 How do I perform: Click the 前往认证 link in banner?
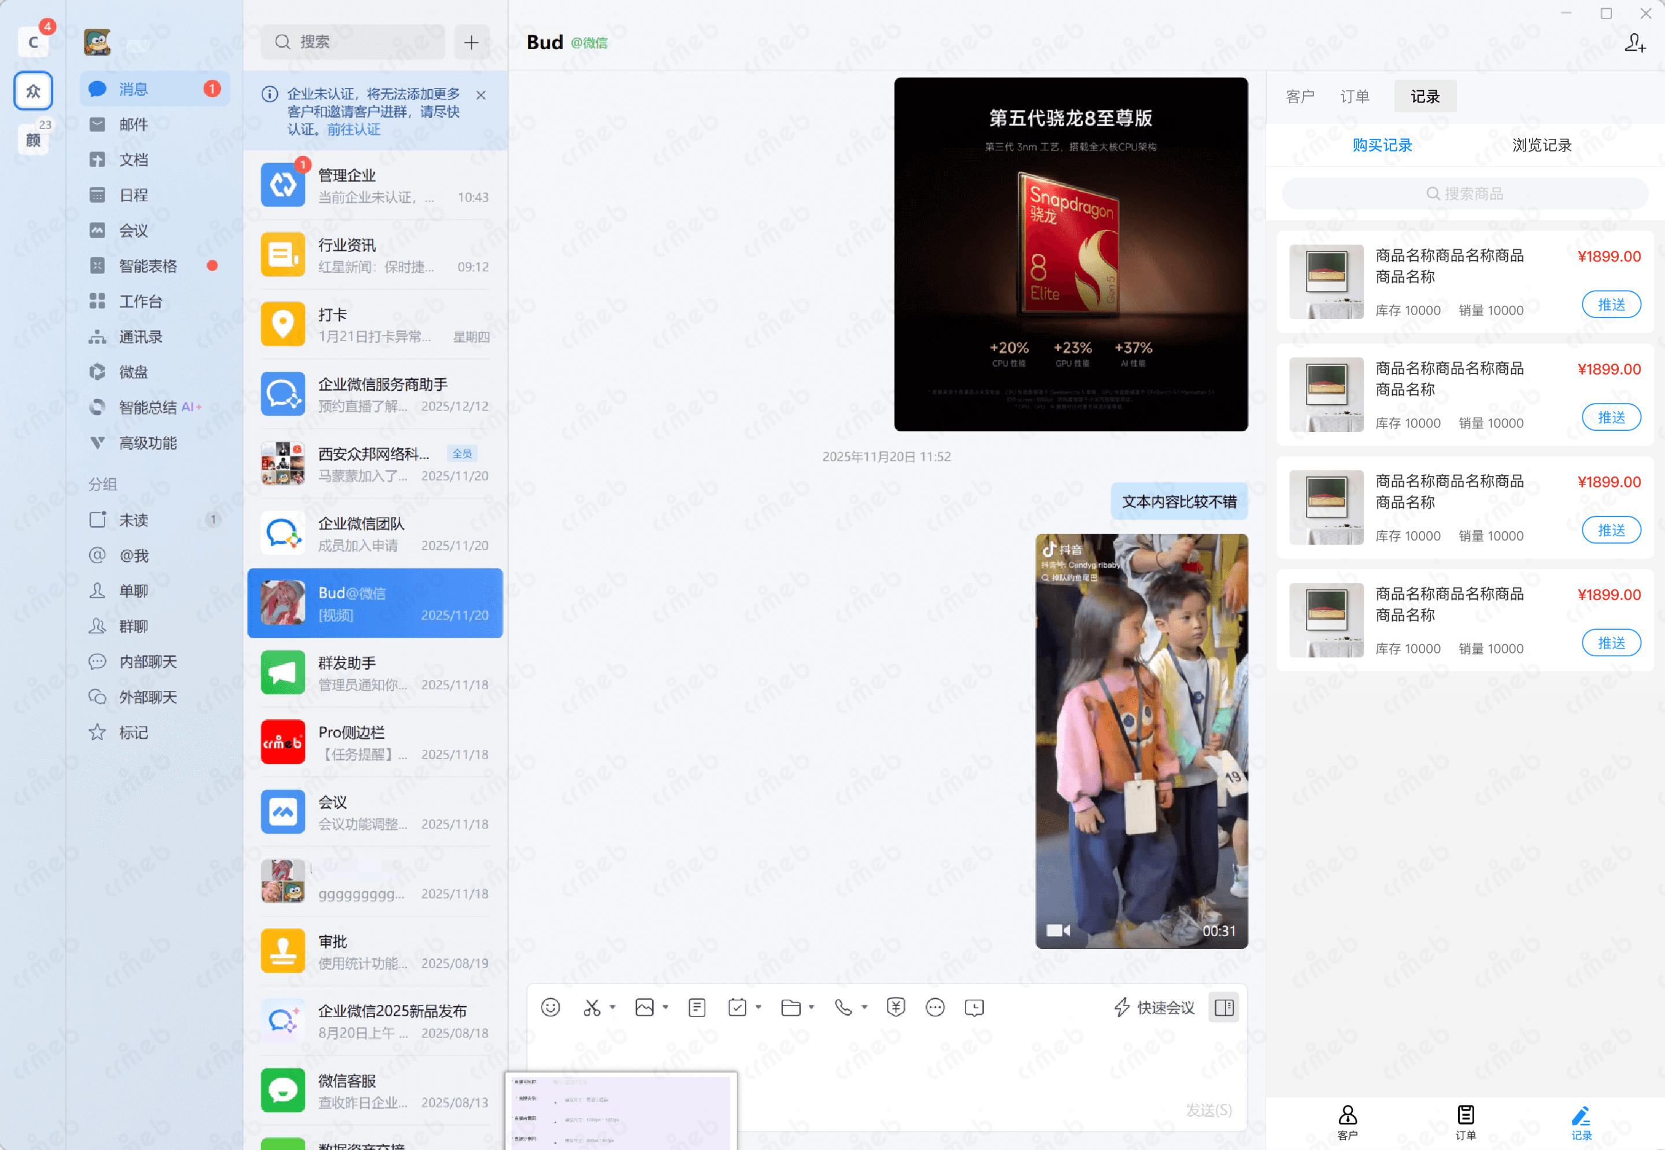[354, 130]
